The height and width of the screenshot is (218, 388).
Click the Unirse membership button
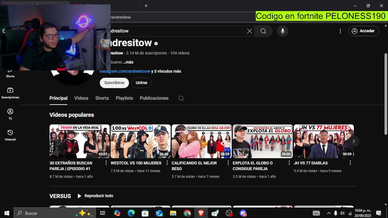click(x=141, y=83)
